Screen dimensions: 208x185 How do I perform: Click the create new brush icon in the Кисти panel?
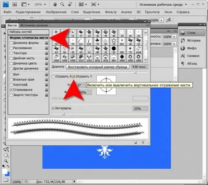136,142
